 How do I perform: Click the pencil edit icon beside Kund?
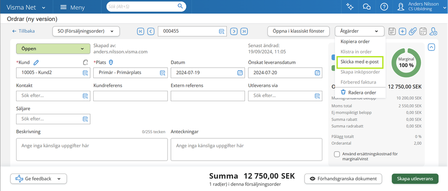point(36,62)
